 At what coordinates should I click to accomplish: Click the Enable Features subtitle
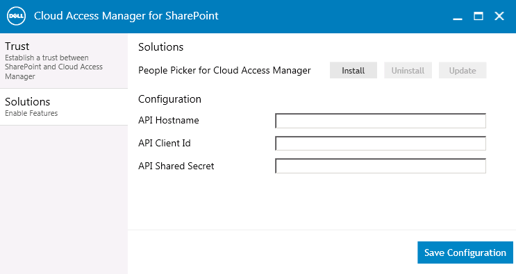pos(31,113)
